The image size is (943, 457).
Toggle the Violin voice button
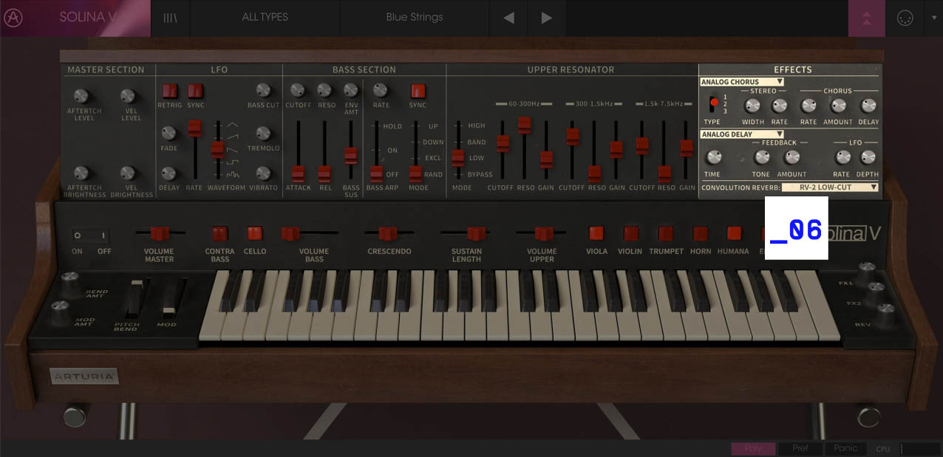(630, 233)
